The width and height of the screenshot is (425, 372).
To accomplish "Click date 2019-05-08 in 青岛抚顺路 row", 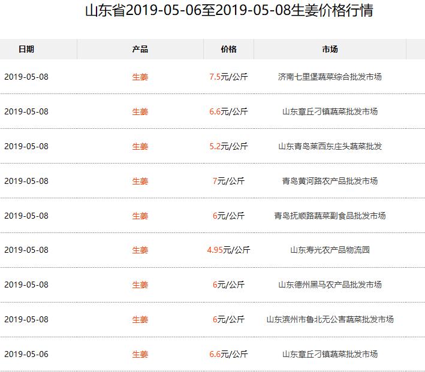I will click(x=26, y=216).
